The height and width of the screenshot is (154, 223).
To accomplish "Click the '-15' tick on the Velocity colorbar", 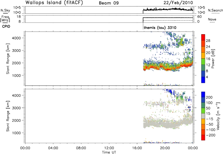I will tap(210, 119).
